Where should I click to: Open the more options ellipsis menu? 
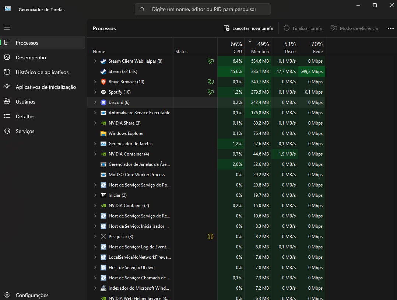[391, 28]
